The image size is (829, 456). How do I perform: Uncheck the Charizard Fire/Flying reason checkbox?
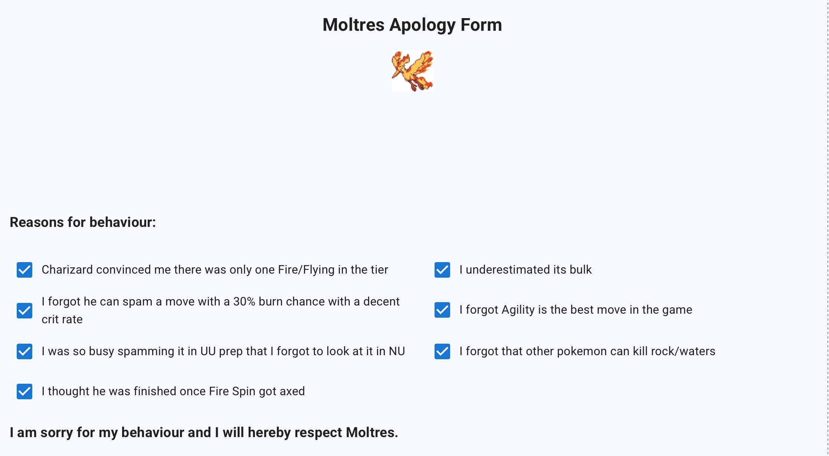pos(24,270)
